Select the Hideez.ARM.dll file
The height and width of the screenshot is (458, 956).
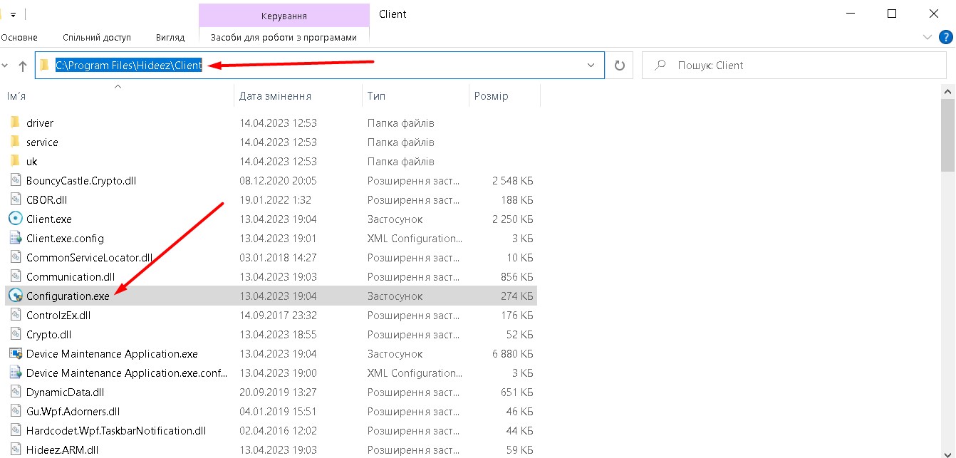tap(62, 449)
